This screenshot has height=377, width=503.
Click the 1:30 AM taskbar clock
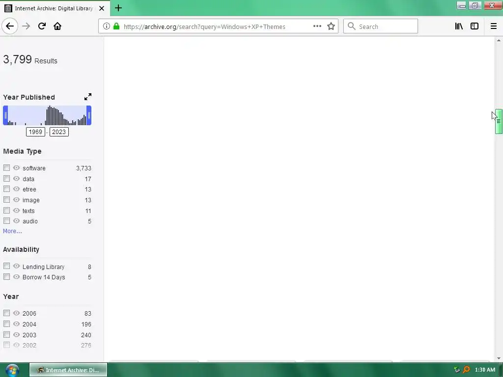tap(485, 370)
